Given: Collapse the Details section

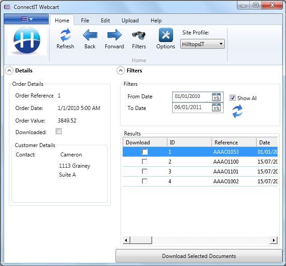Looking at the screenshot, I should pos(8,71).
